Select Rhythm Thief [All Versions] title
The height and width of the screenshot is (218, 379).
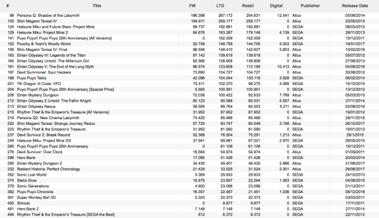[x=63, y=112]
